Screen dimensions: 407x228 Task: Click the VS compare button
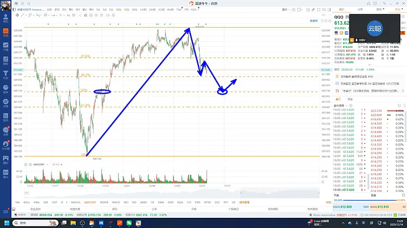click(x=324, y=10)
